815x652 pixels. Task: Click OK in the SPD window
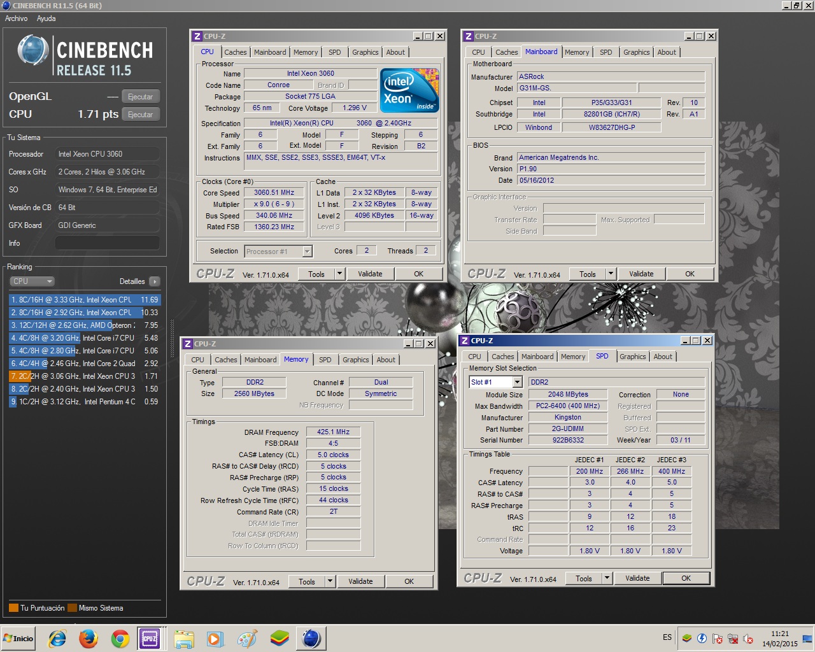click(x=686, y=579)
